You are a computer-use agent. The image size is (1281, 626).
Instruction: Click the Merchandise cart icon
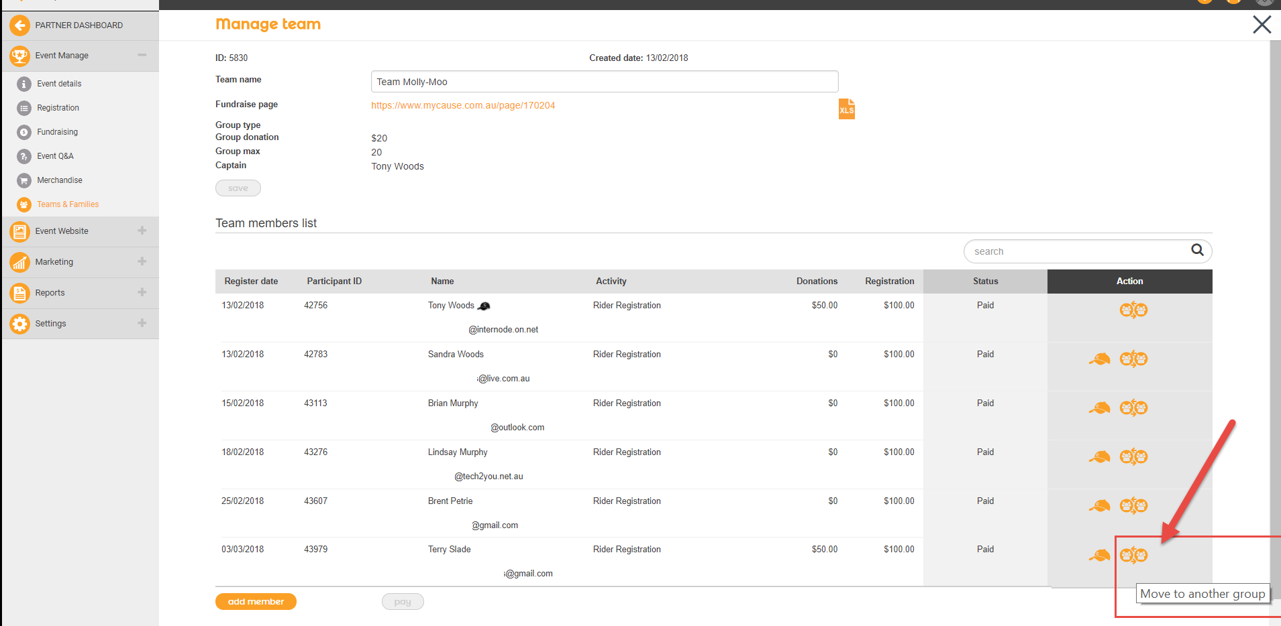coord(24,180)
